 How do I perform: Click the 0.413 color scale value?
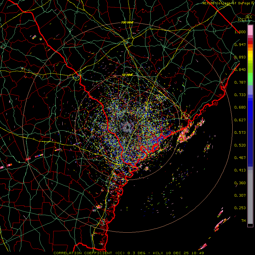pyautogui.click(x=240, y=170)
